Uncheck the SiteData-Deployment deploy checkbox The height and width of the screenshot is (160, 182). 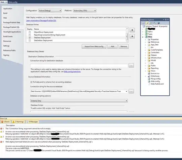pyautogui.click(x=30, y=38)
